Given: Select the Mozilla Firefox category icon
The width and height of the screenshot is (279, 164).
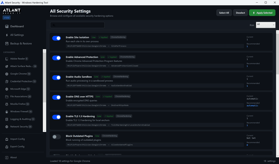Looking at the screenshot, I should coord(7,104).
